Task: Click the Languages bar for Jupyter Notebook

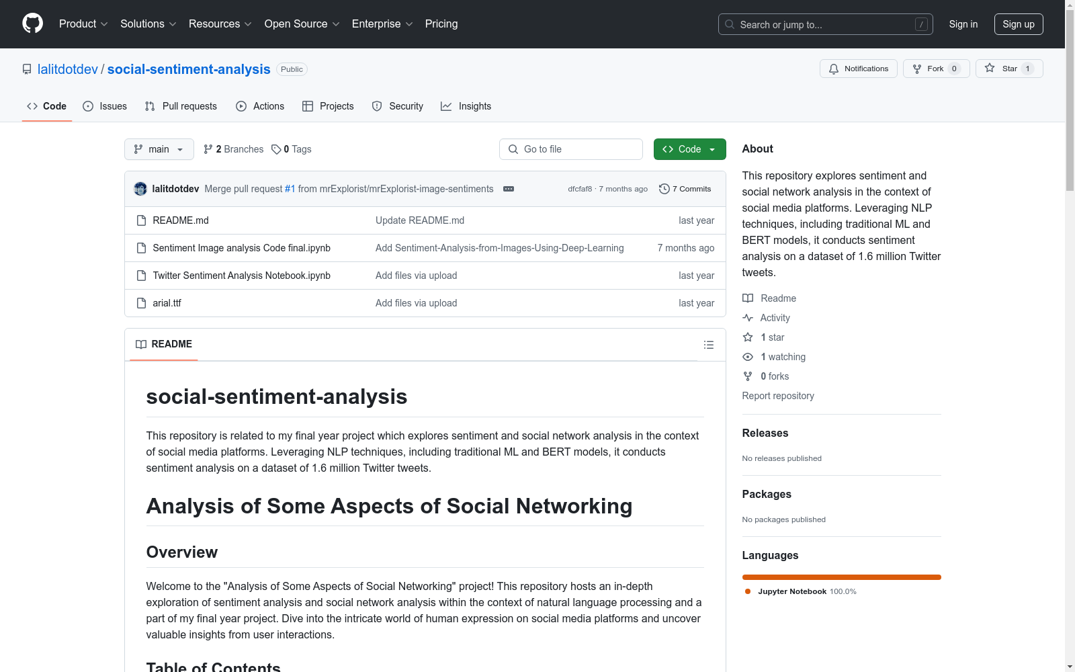Action: click(x=842, y=577)
